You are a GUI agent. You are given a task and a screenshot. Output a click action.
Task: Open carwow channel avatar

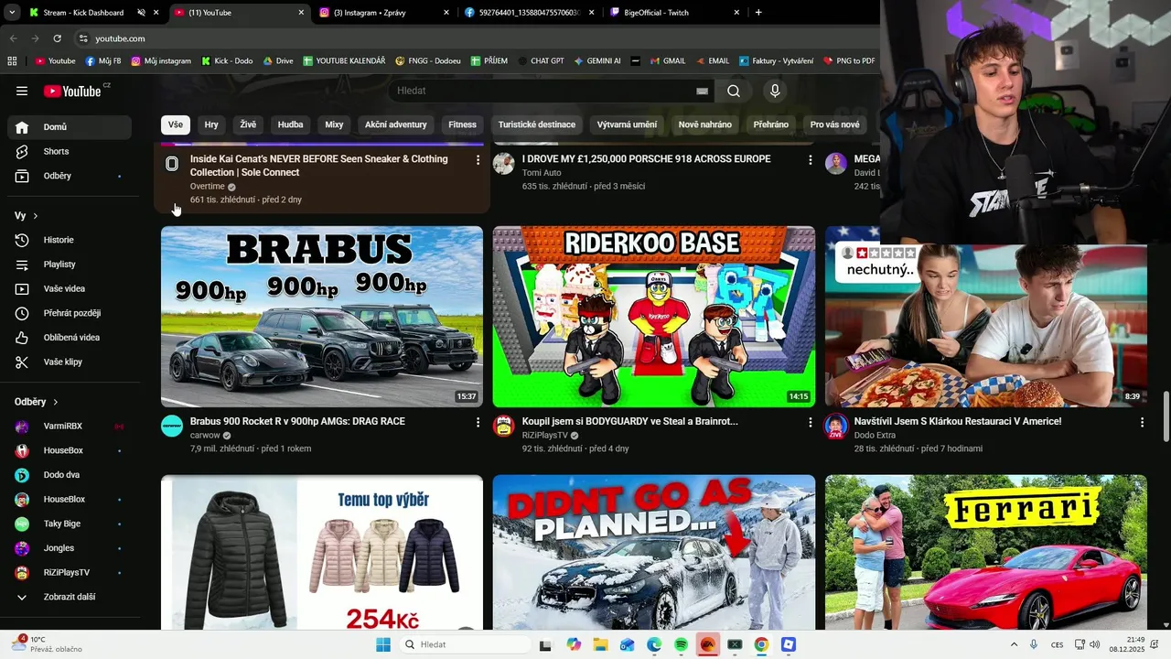172,426
